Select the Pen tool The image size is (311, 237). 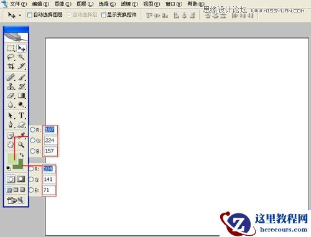pyautogui.click(x=11, y=124)
